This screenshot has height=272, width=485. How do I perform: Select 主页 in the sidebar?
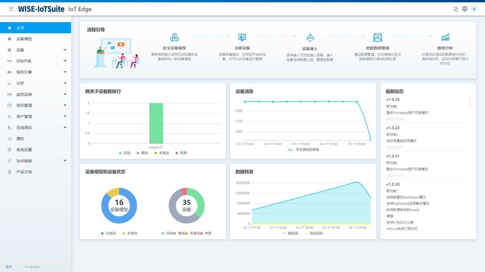click(35, 28)
